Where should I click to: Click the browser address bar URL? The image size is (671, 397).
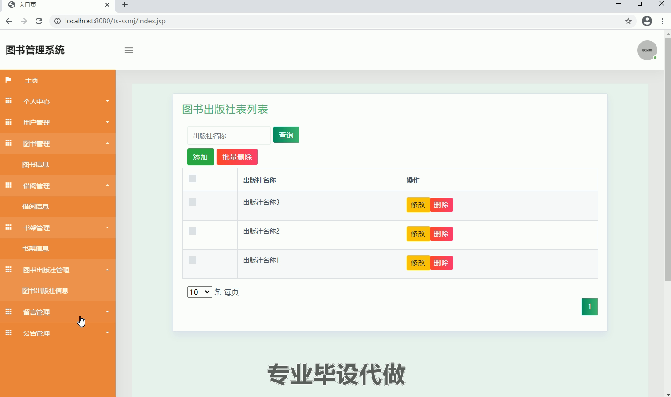(115, 21)
